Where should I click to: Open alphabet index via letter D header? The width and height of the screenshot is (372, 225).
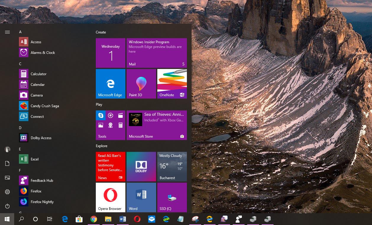point(20,128)
